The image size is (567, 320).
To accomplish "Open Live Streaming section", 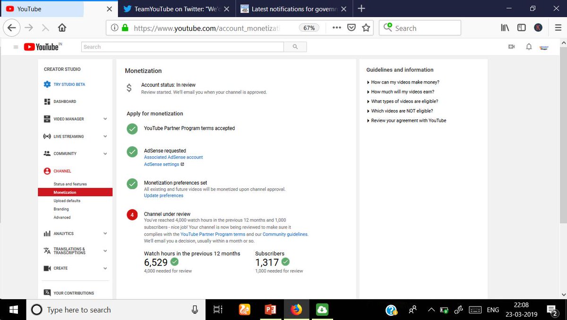I will point(69,136).
